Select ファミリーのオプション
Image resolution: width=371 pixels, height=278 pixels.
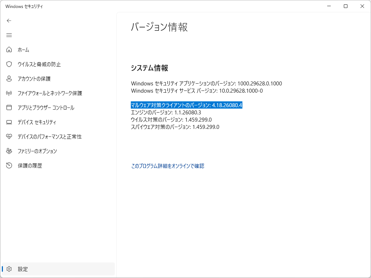pos(58,151)
